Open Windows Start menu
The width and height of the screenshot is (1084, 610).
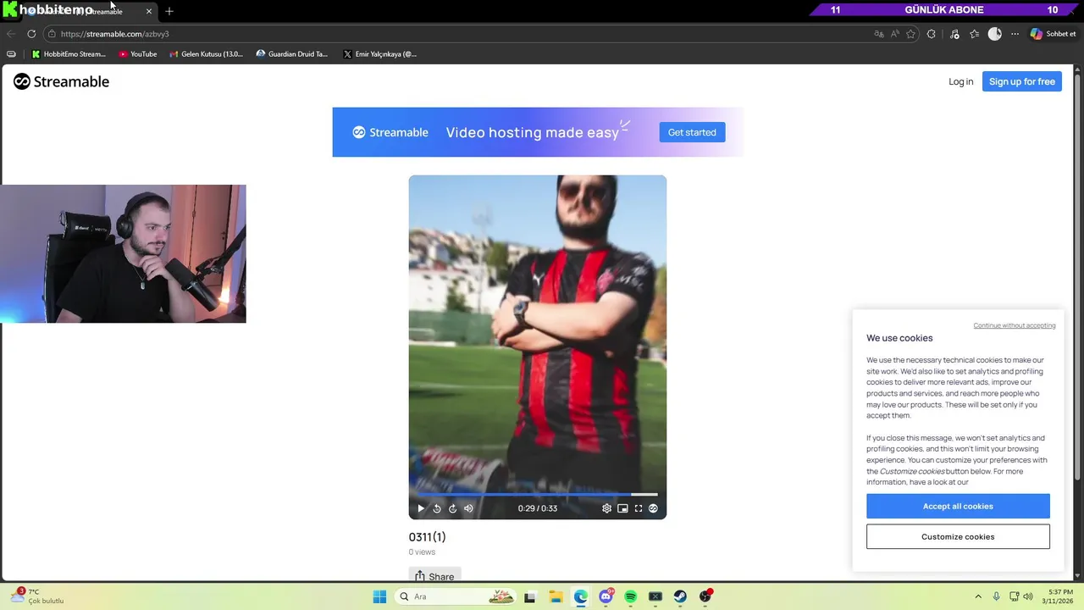[379, 596]
